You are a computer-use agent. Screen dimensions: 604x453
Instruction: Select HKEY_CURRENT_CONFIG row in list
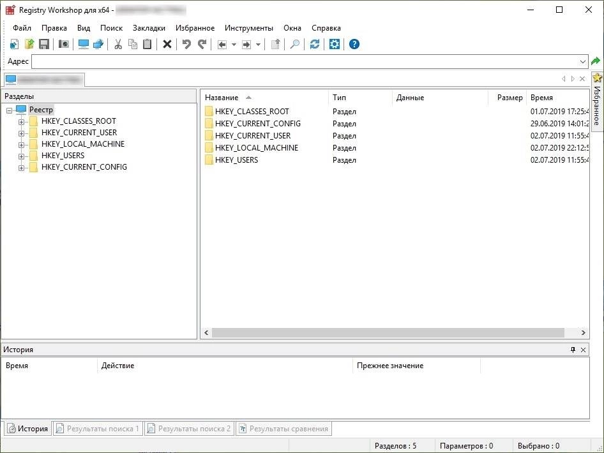click(395, 124)
